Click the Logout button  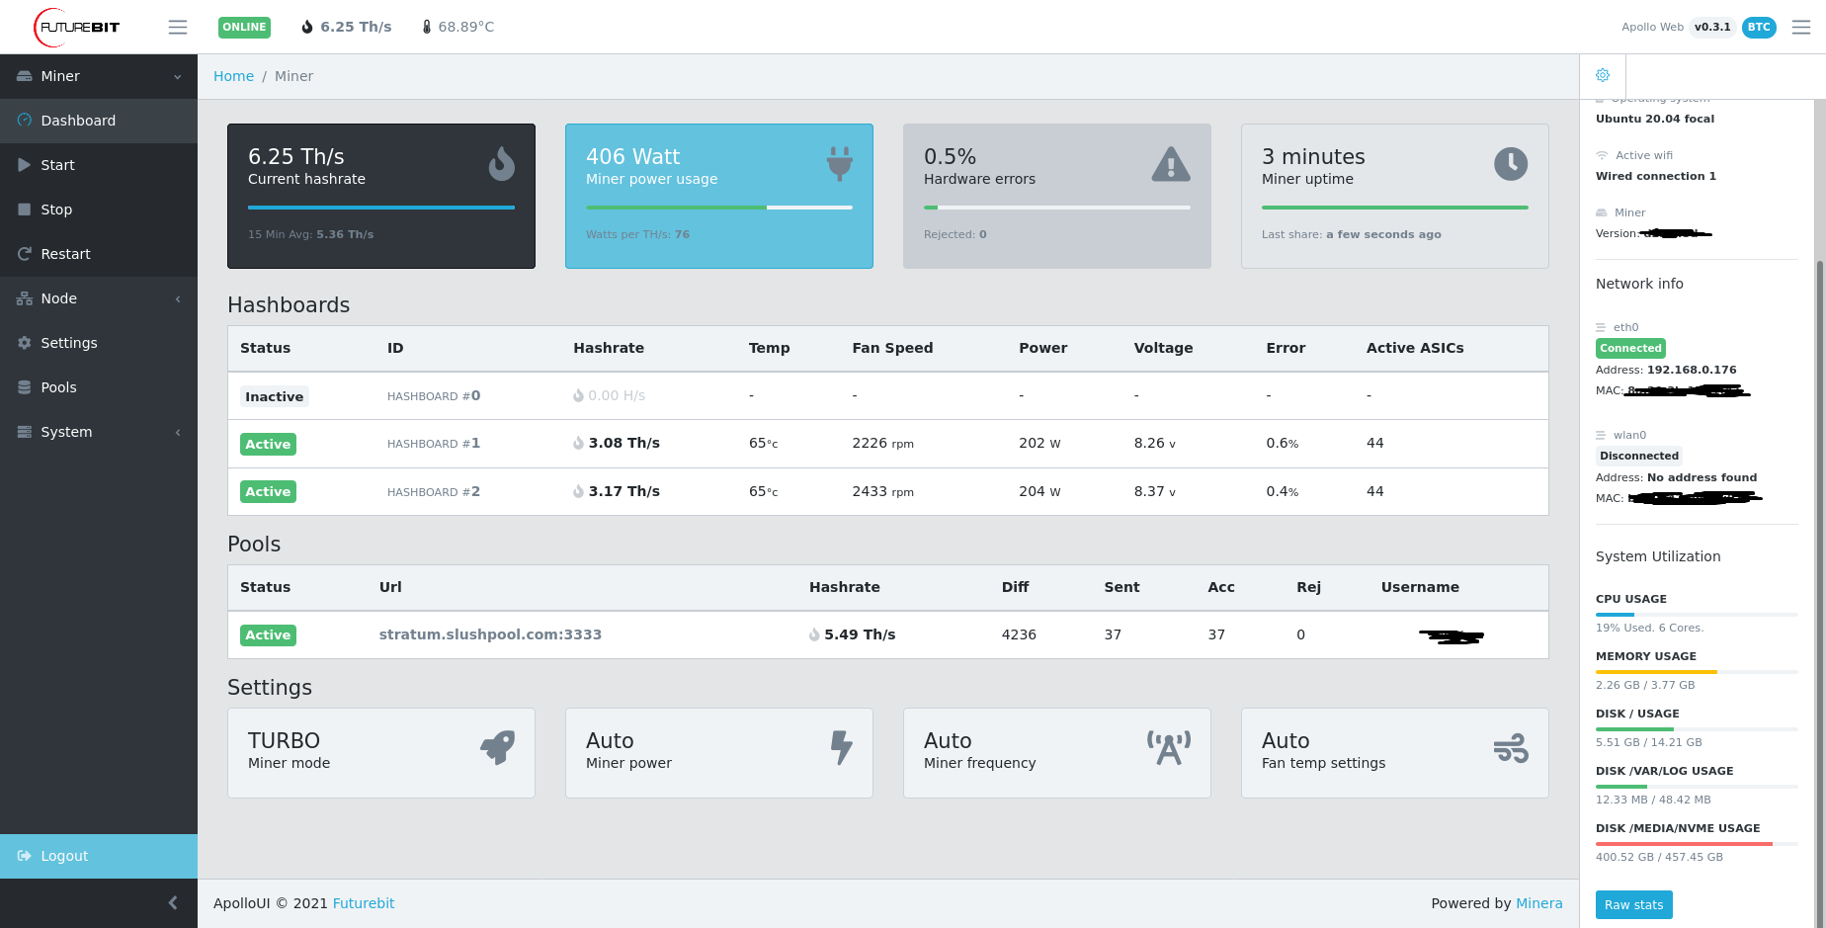click(x=99, y=856)
